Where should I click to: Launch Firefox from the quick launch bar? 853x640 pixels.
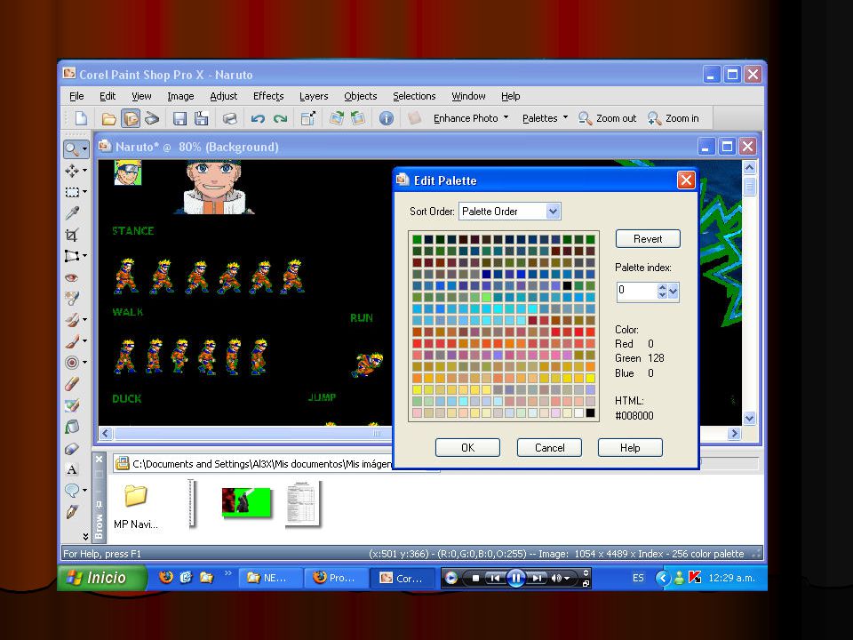[x=166, y=578]
